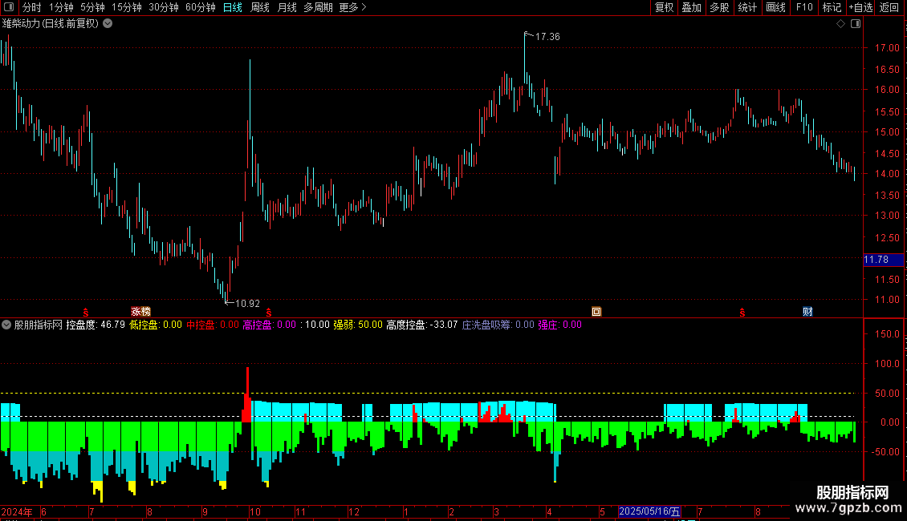The height and width of the screenshot is (521, 907).
Task: Click the 高控盘: 0.00 indicator label
Action: pos(269,325)
